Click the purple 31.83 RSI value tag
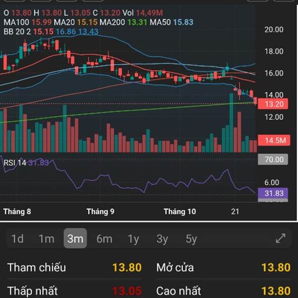 click(x=273, y=193)
